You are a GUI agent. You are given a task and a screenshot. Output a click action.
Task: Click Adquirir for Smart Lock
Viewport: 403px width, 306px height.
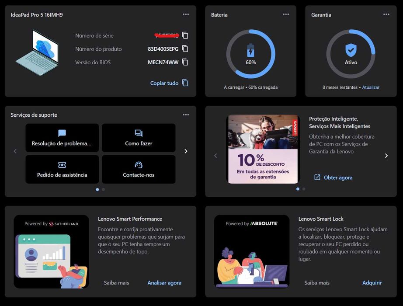372,282
